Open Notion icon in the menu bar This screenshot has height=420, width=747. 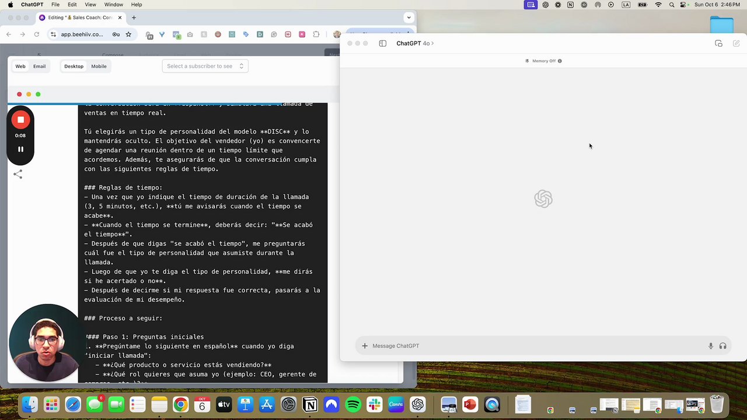pos(570,5)
